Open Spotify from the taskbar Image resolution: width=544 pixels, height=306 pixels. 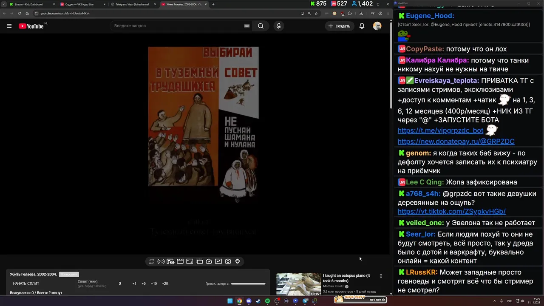point(267,301)
